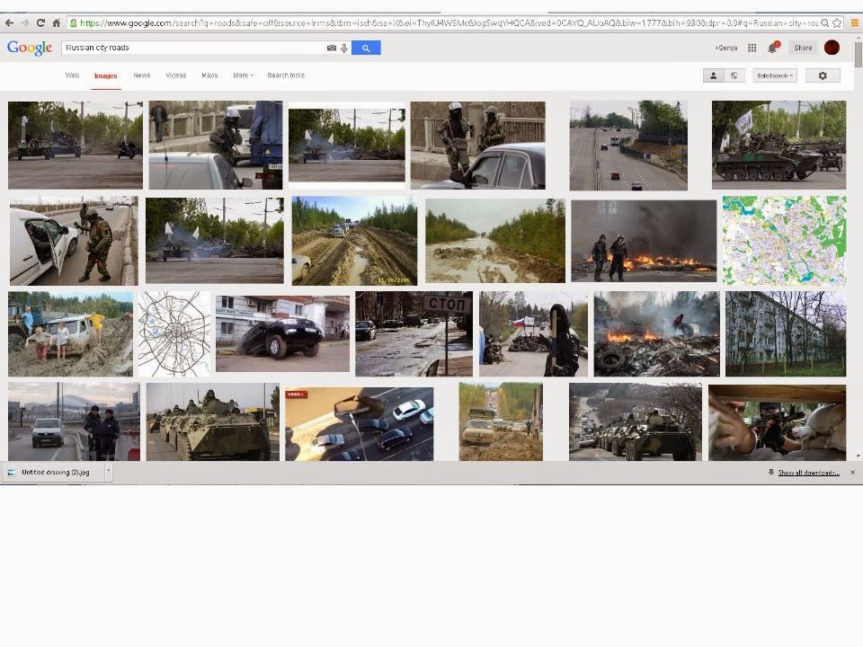This screenshot has width=863, height=647.
Task: Bookmark this page with star icon
Action: point(837,22)
